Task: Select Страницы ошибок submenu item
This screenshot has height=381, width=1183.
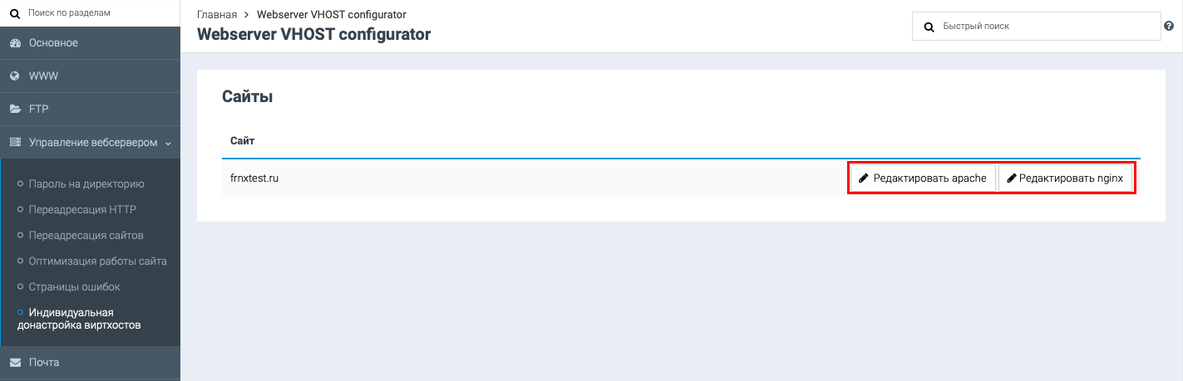Action: 74,286
